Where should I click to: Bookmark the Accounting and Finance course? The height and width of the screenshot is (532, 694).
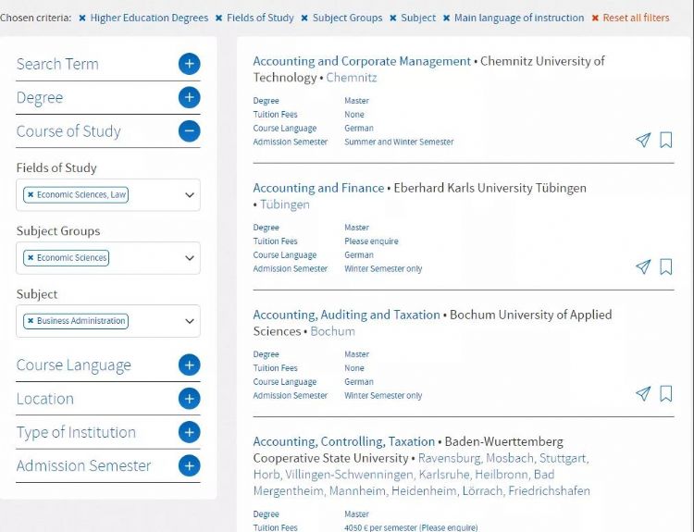point(665,267)
